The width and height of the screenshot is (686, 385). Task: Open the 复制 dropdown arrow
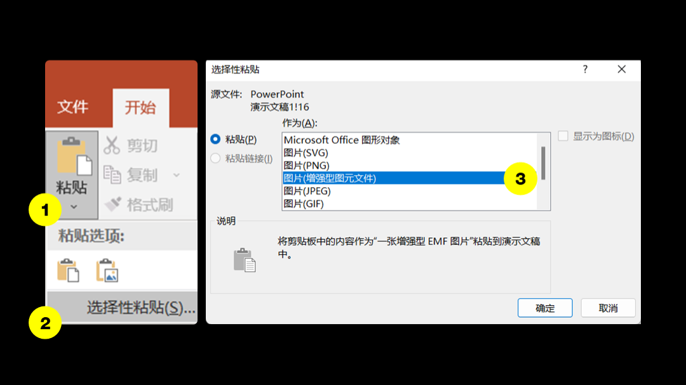pos(177,175)
